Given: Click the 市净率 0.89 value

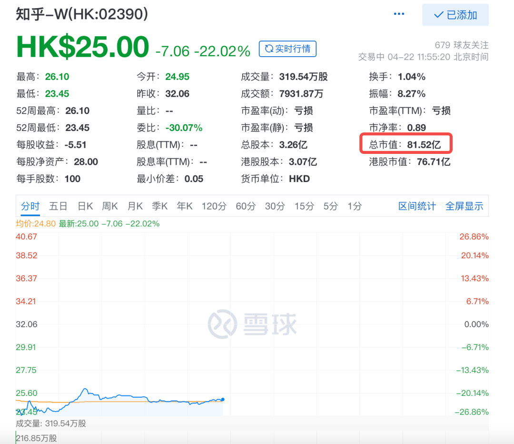Looking at the screenshot, I should coord(397,128).
